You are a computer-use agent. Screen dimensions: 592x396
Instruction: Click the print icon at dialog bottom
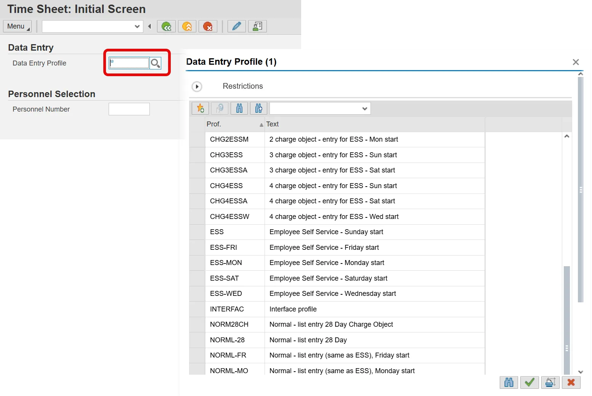click(x=550, y=382)
